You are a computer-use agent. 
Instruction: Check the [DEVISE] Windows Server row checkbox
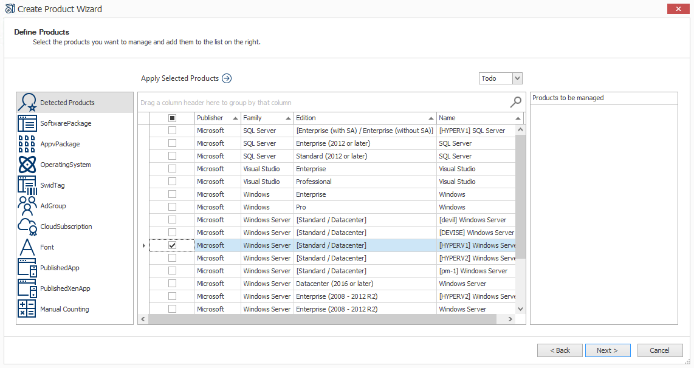[172, 232]
